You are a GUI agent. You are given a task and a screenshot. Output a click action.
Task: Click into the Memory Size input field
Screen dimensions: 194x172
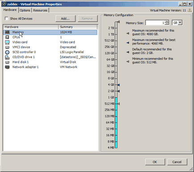(x=155, y=23)
